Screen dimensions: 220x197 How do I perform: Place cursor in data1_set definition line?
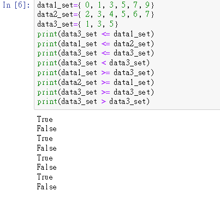[x=96, y=5]
